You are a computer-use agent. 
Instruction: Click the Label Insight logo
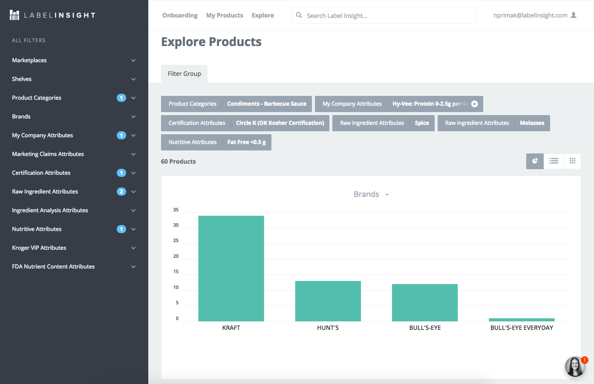point(52,15)
